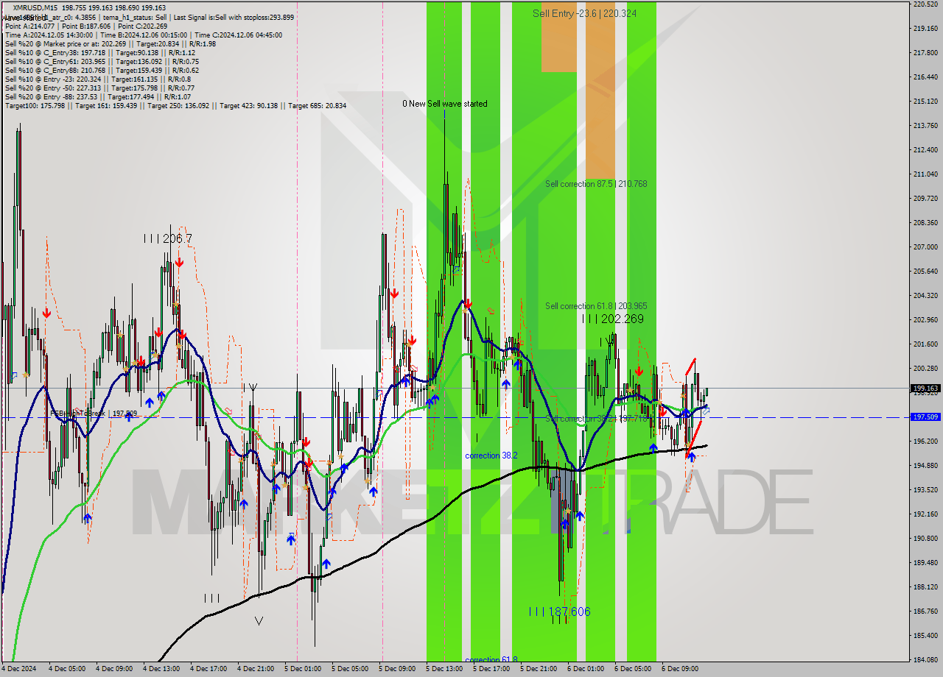Click the 'Sell %10 @ Entry -23: 220.324' line
Image resolution: width=943 pixels, height=677 pixels.
[x=98, y=79]
